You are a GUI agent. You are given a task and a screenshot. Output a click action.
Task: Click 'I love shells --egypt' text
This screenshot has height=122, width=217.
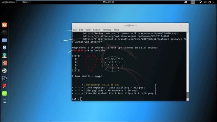(x=87, y=76)
